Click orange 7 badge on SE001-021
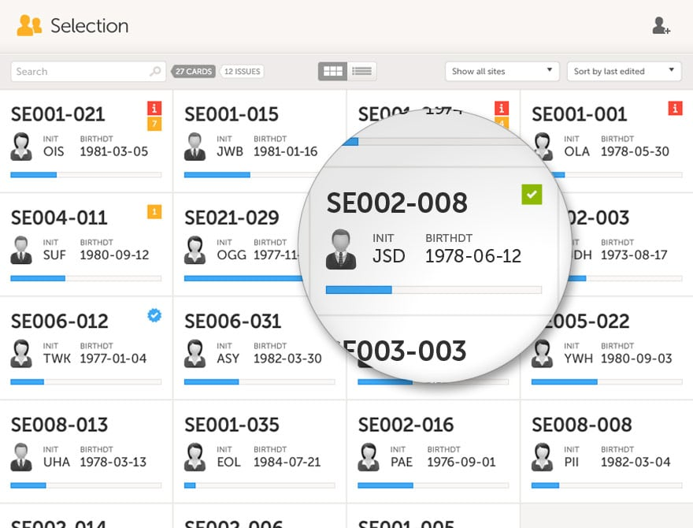The width and height of the screenshot is (693, 528). [x=154, y=124]
